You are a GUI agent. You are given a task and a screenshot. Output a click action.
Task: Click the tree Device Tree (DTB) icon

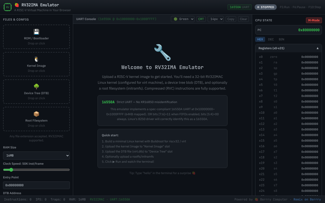tap(36, 87)
